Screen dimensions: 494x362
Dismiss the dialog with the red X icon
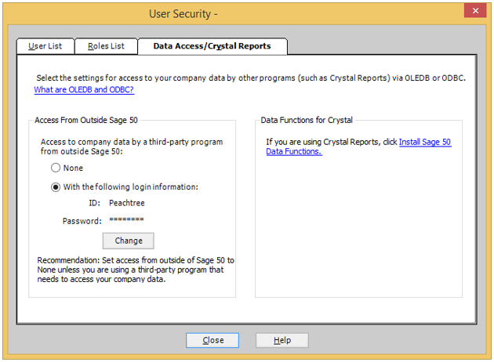pos(475,11)
